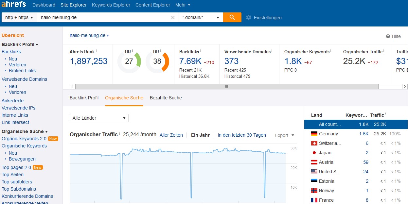Viewport: 408px width, 204px height.
Task: Collapse the Organische Suche sidebar section
Action: click(25, 131)
